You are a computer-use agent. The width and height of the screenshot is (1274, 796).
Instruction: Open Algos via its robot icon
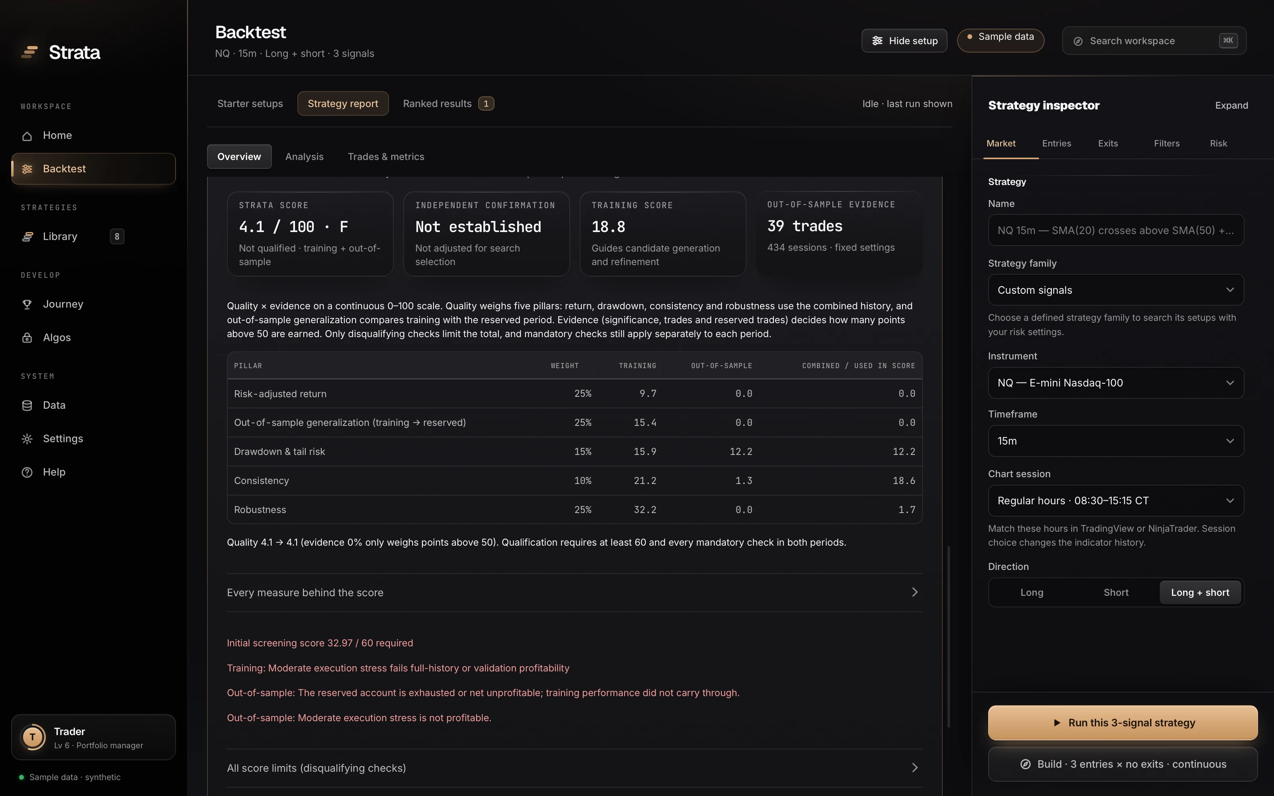click(x=27, y=338)
